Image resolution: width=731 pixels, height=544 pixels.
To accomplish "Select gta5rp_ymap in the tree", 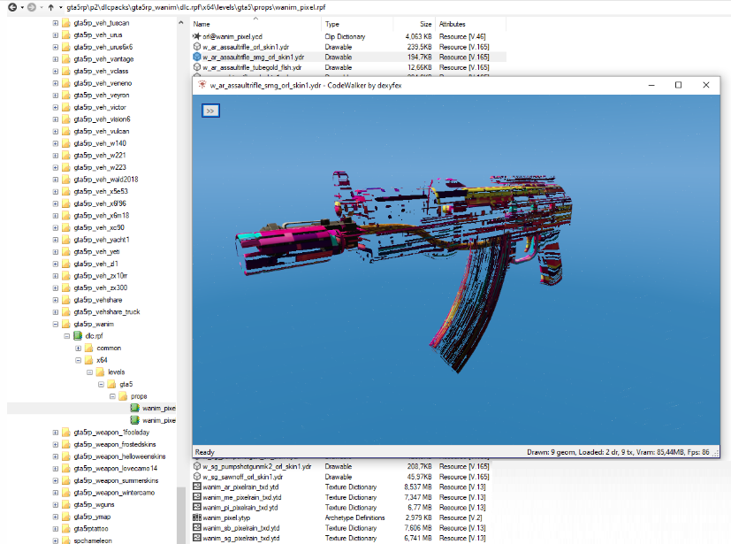I will pos(92,517).
